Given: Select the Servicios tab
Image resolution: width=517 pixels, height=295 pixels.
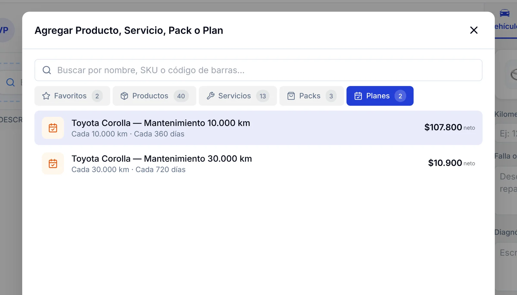Looking at the screenshot, I should click(x=238, y=96).
